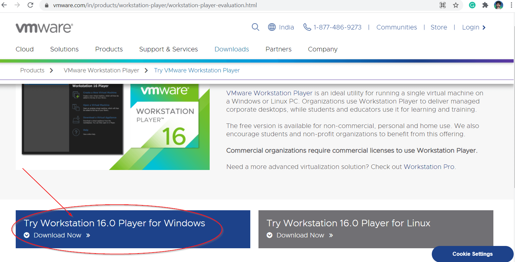This screenshot has height=262, width=515.
Task: Expand the Support & Services menu
Action: tap(168, 49)
